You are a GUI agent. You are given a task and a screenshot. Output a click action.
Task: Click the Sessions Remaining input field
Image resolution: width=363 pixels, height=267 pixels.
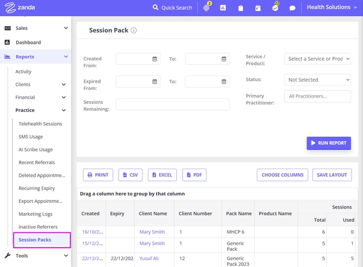point(172,105)
